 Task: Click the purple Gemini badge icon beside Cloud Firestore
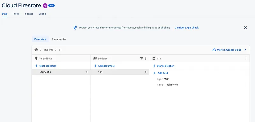point(45,6)
